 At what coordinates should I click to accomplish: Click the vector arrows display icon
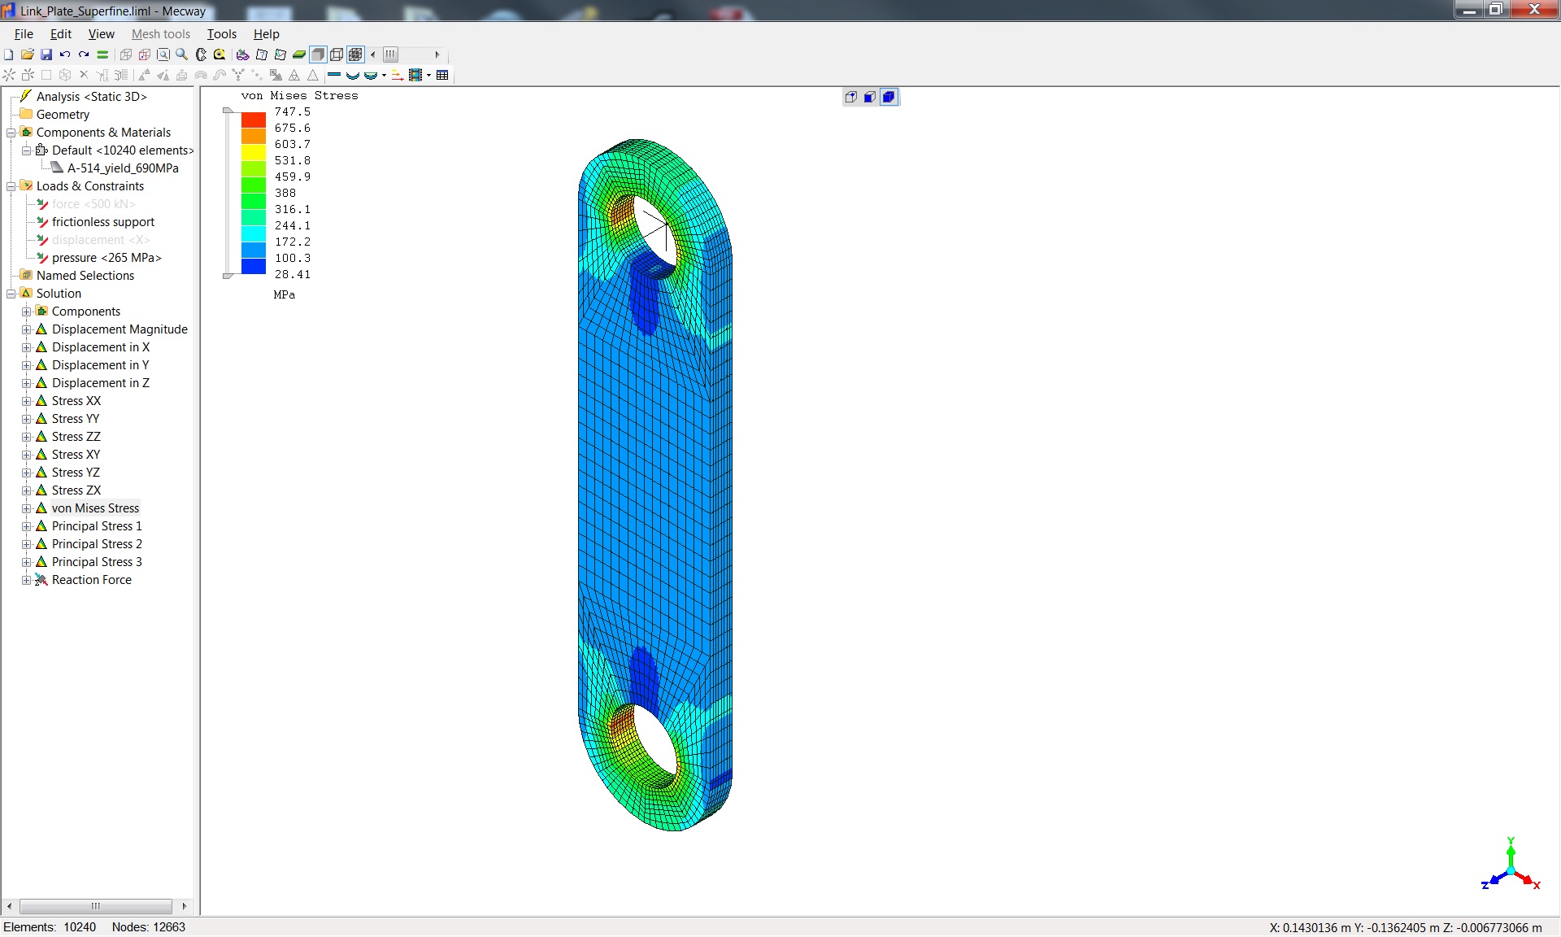[x=398, y=76]
